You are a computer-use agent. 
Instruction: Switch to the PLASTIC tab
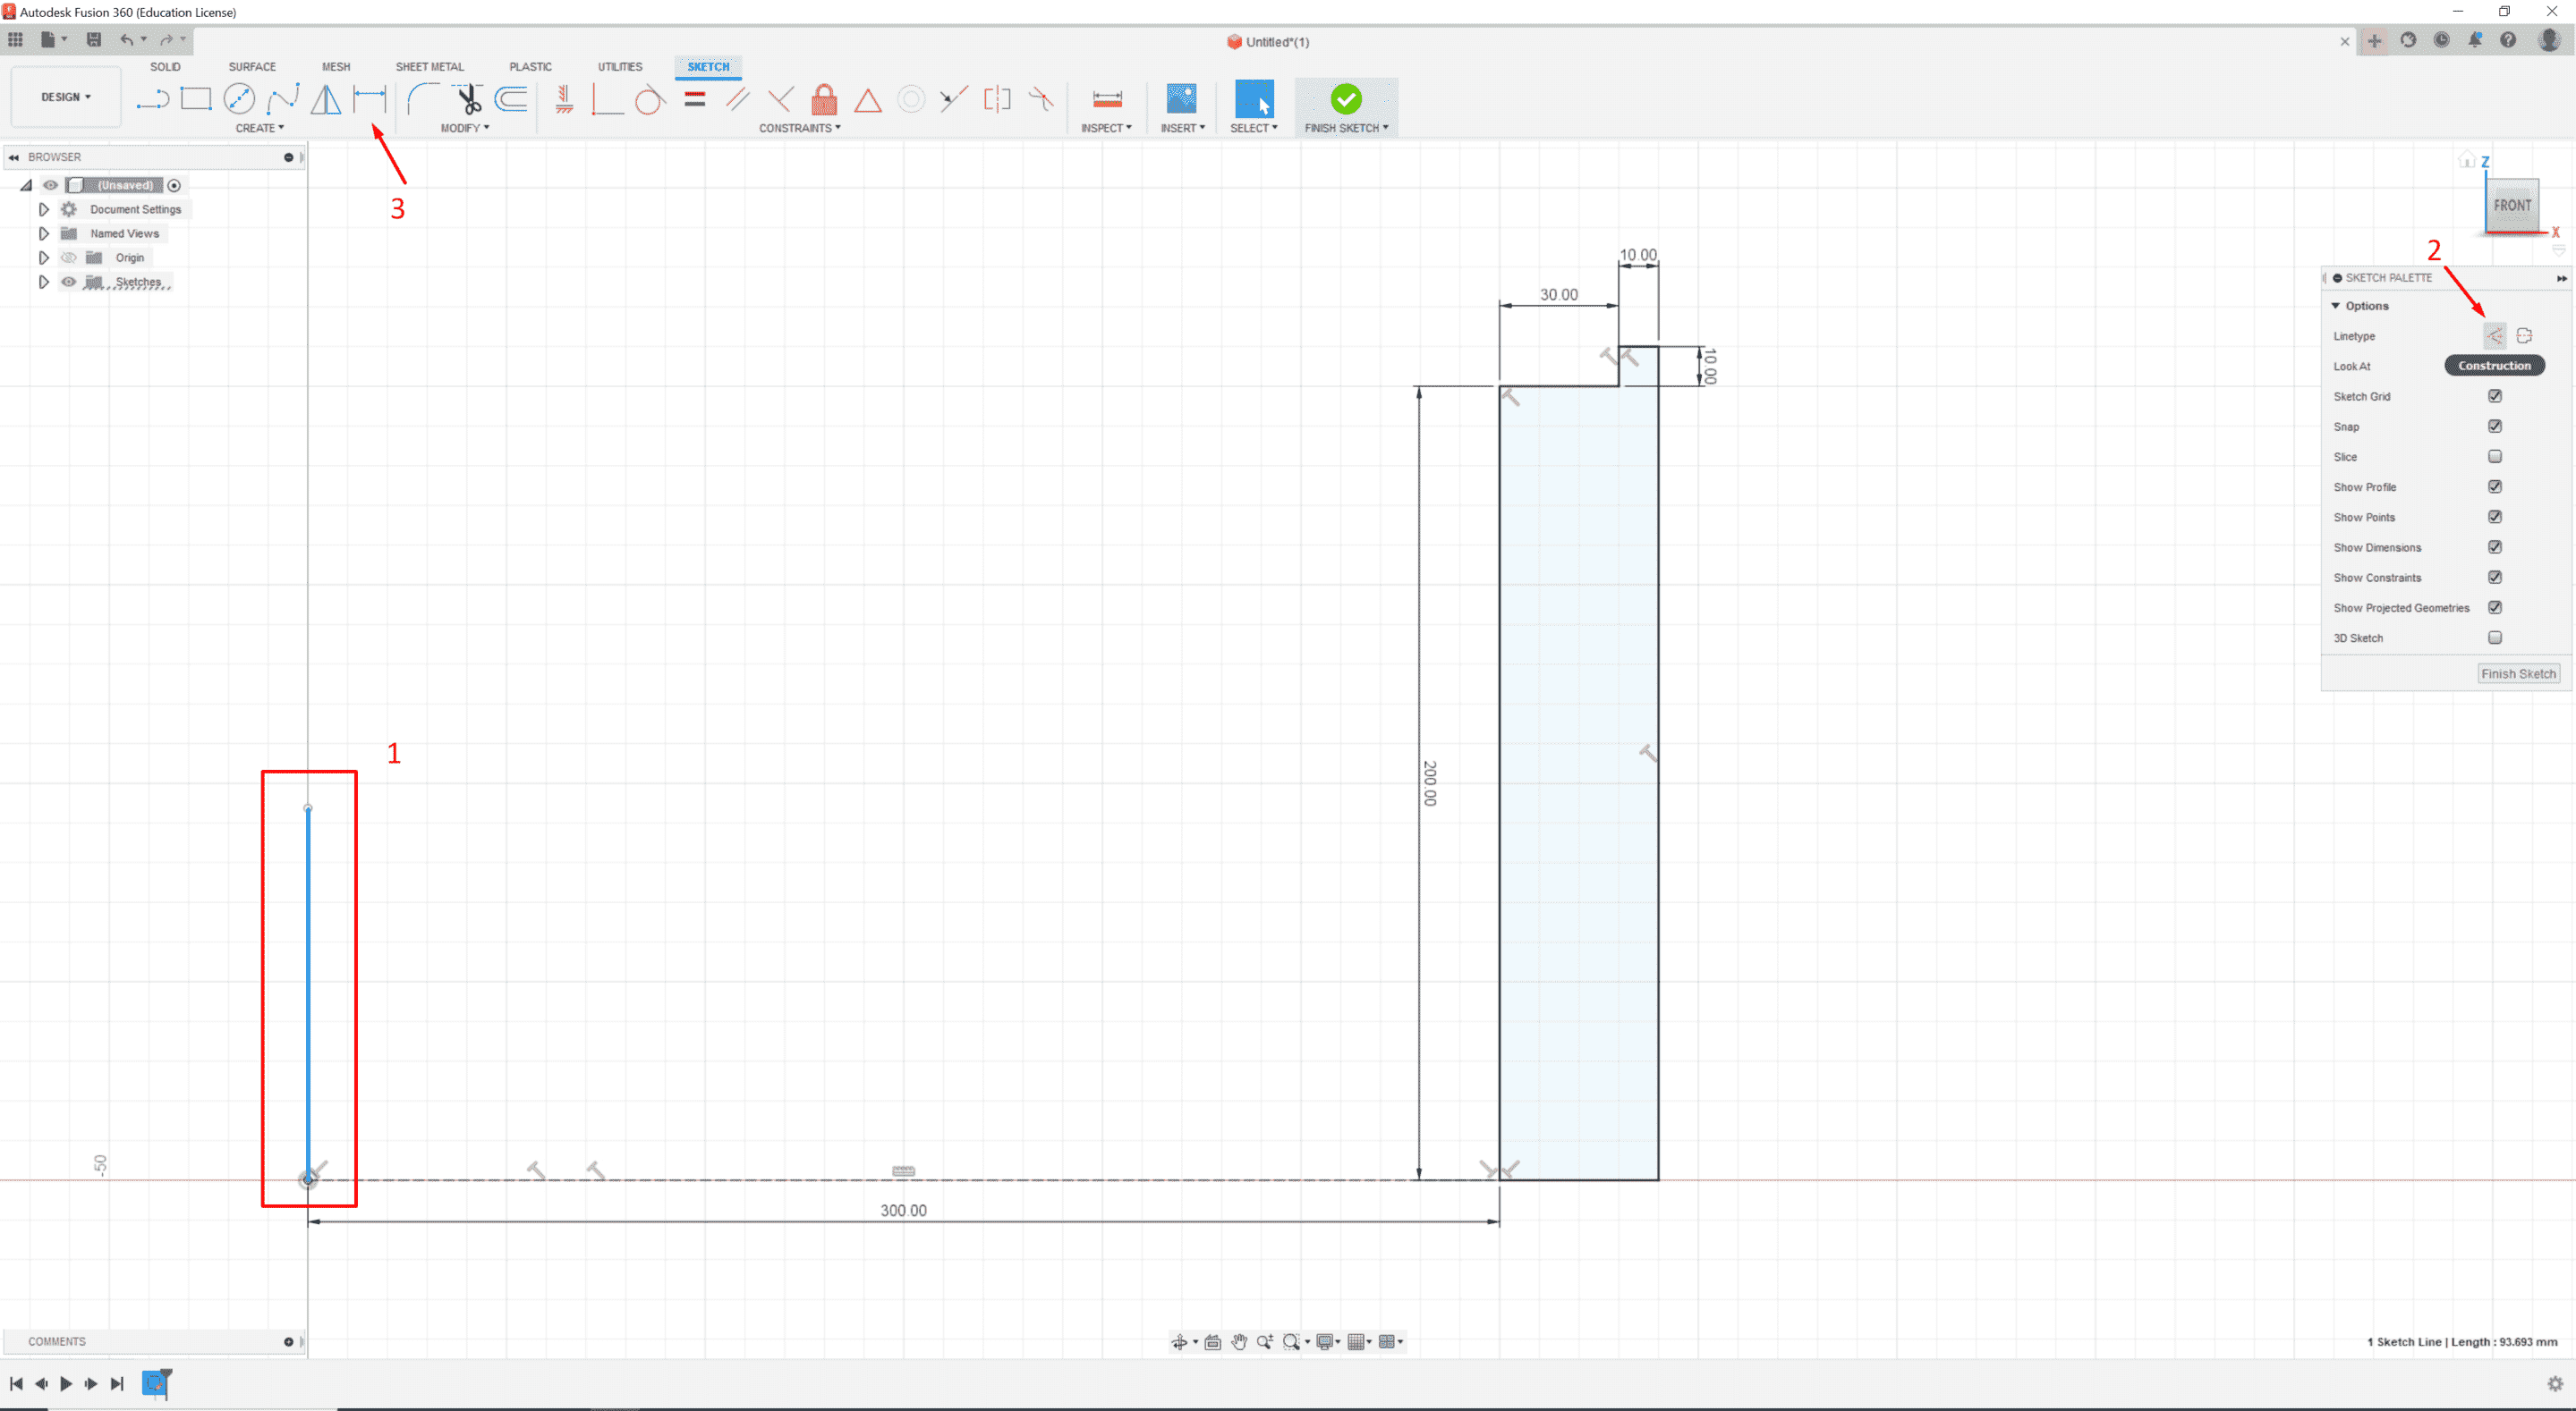530,67
